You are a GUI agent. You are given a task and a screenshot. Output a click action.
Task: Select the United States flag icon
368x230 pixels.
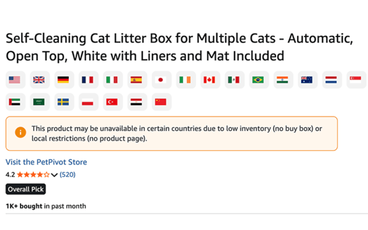coord(14,80)
